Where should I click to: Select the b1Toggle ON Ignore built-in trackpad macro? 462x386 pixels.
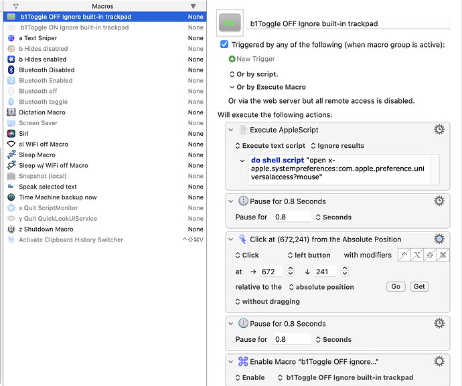tap(105, 27)
